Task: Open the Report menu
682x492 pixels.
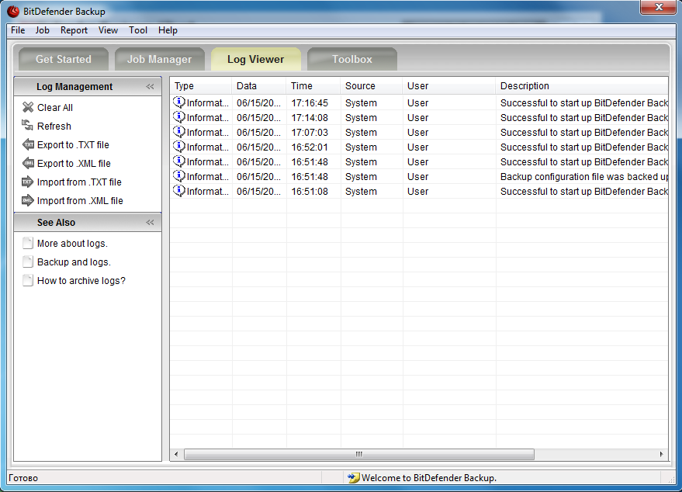Action: 74,30
